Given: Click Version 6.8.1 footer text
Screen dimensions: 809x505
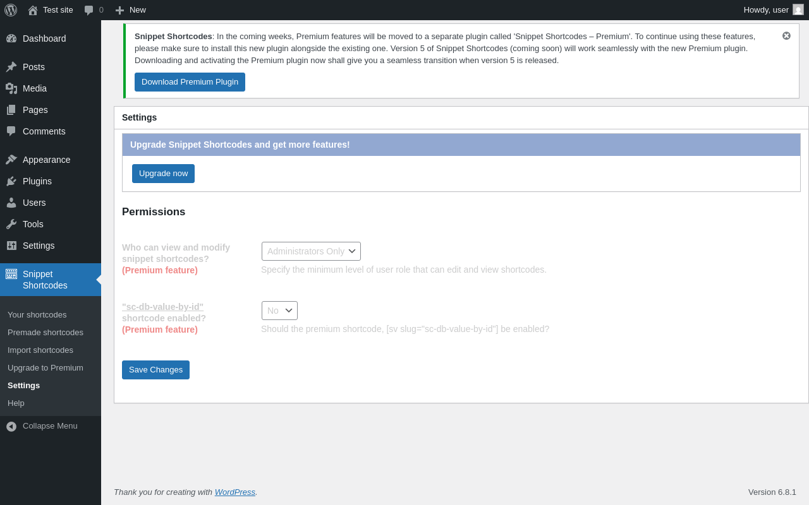Looking at the screenshot, I should pyautogui.click(x=772, y=492).
